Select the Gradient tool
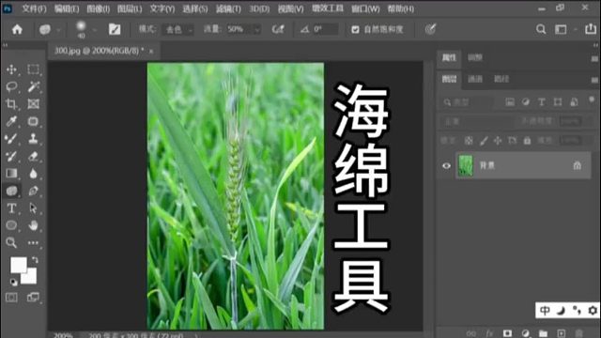601x338 pixels. (11, 173)
